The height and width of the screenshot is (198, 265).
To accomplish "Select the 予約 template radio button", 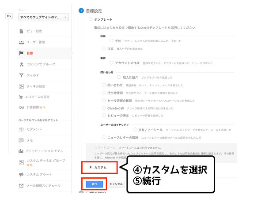I will coord(111,40).
